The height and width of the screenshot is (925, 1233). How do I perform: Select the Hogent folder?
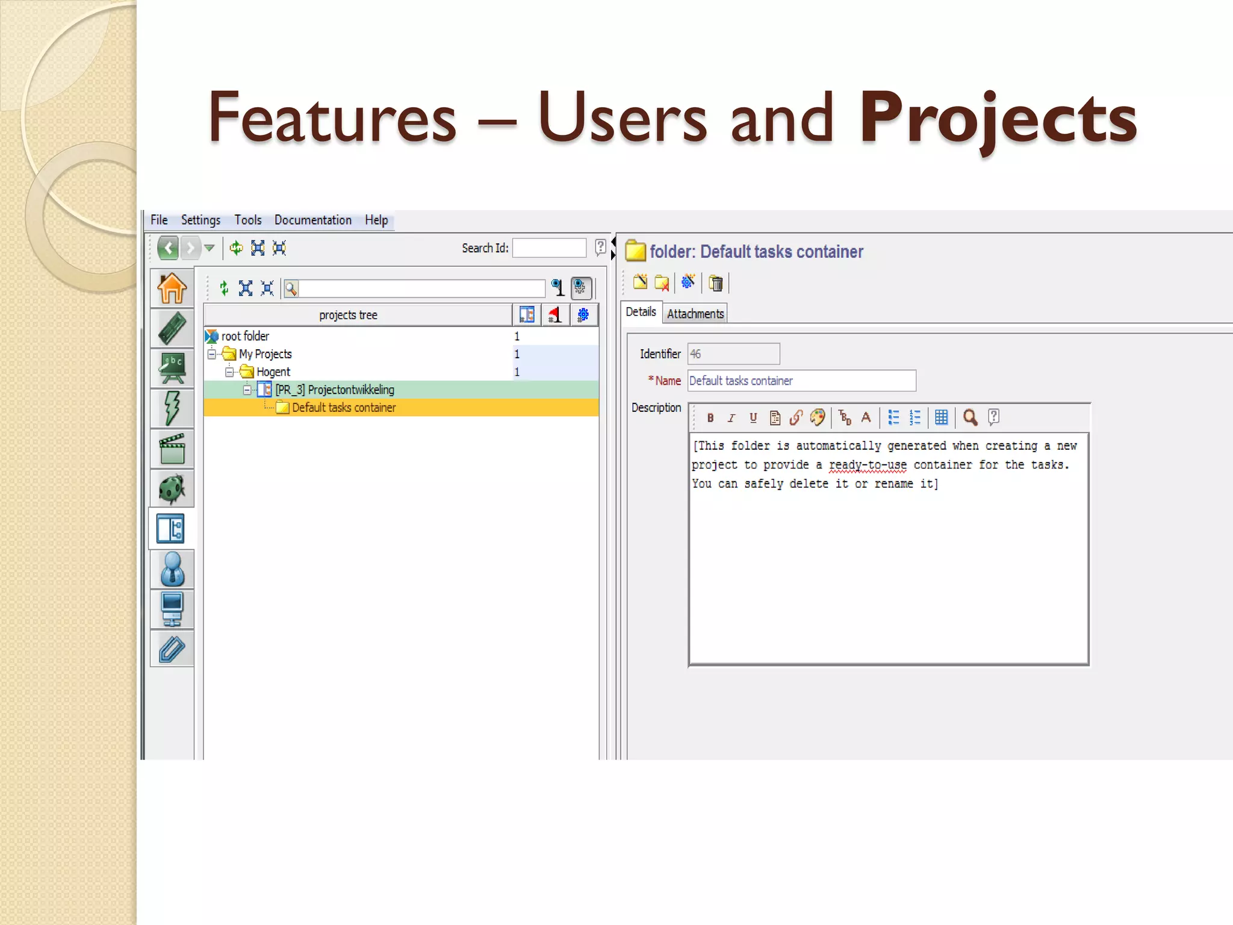273,372
